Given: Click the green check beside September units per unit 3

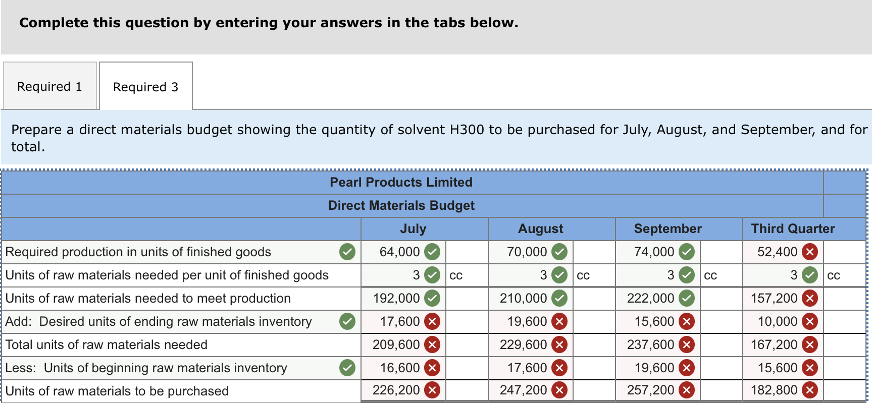Looking at the screenshot, I should pyautogui.click(x=687, y=275).
